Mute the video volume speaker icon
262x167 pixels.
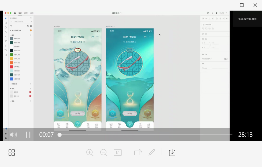pos(13,135)
